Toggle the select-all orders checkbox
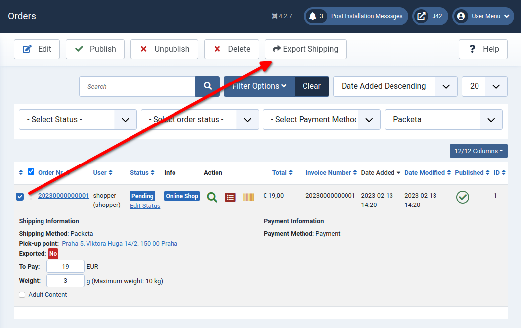Screen dimensions: 521x328 tap(31, 171)
